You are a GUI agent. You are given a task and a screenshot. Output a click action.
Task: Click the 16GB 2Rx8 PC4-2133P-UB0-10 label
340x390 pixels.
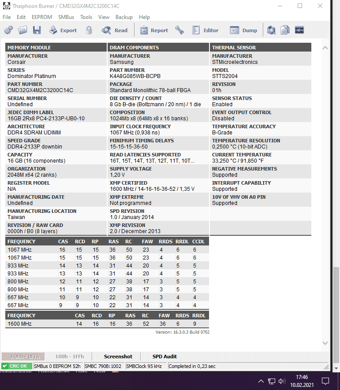pos(46,119)
